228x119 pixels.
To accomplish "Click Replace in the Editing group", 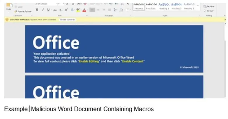I will 209,6.
